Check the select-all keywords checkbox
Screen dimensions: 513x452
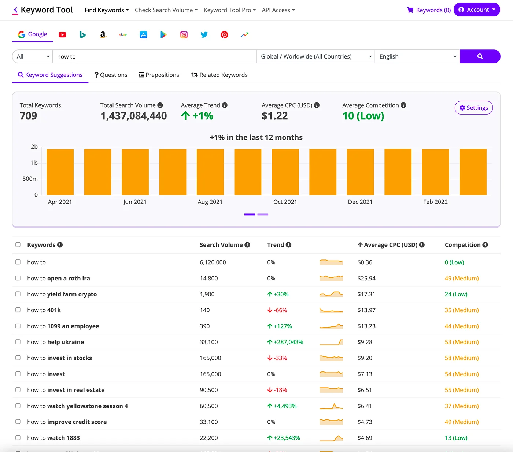tap(18, 244)
